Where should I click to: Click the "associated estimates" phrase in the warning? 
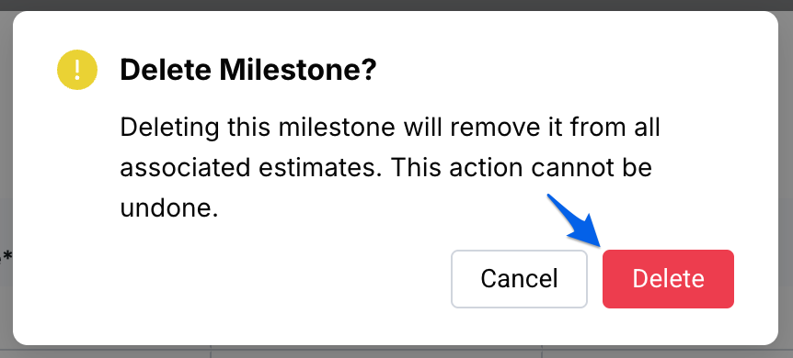(249, 168)
